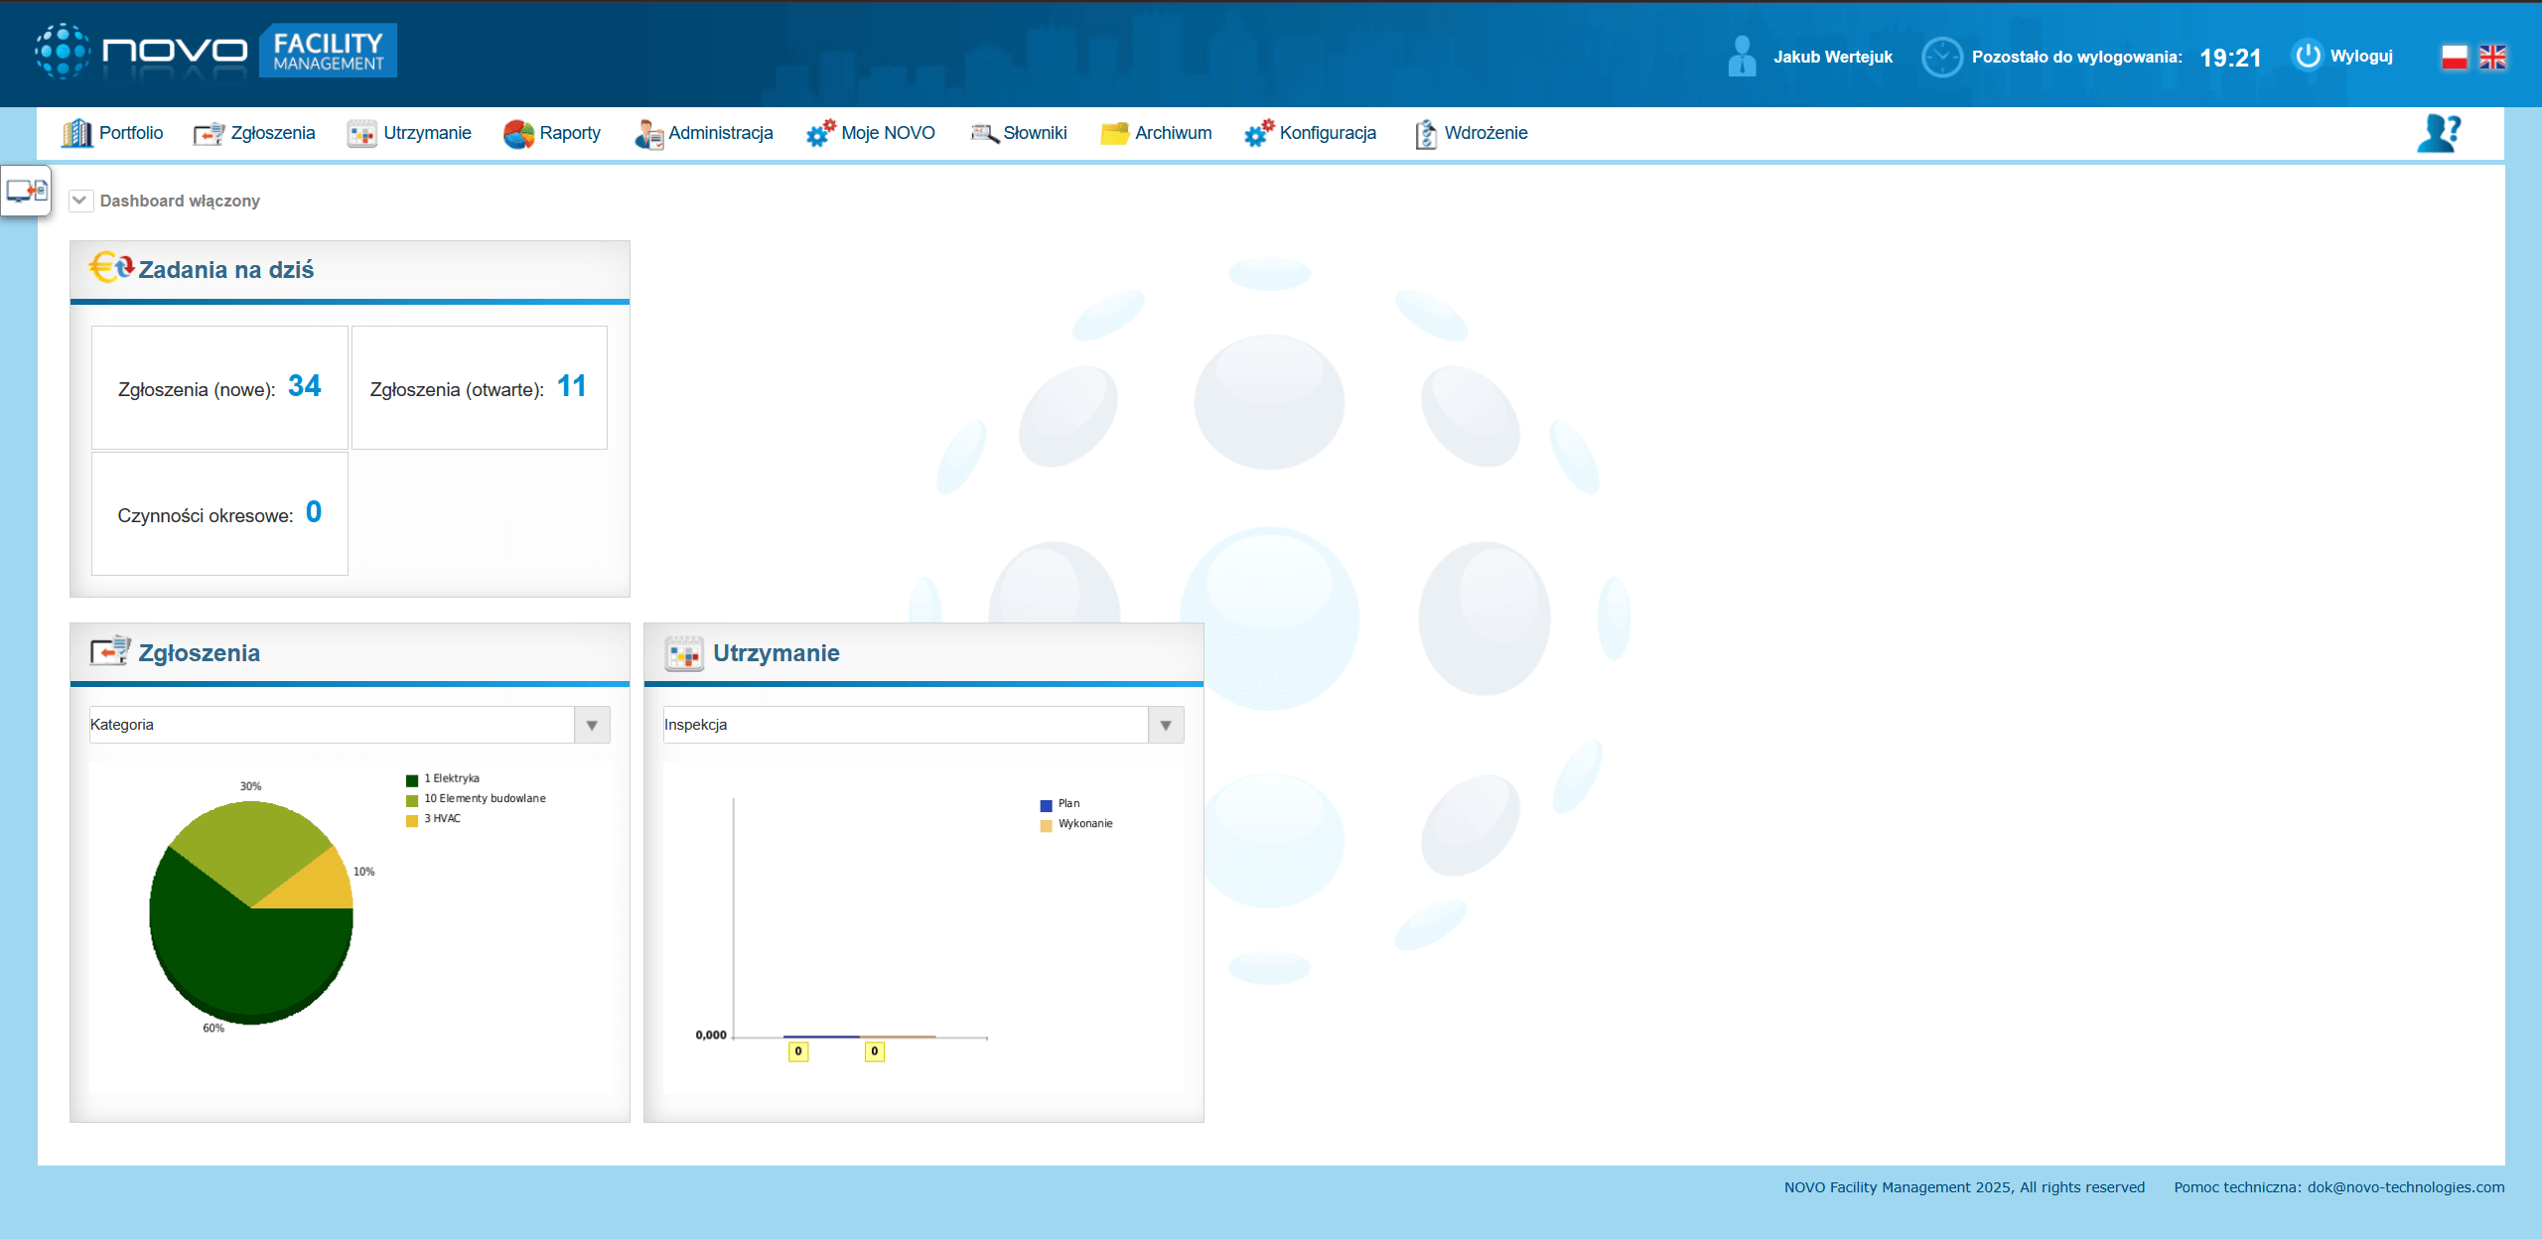This screenshot has height=1239, width=2542.
Task: Click the help user question icon
Action: (x=2438, y=133)
